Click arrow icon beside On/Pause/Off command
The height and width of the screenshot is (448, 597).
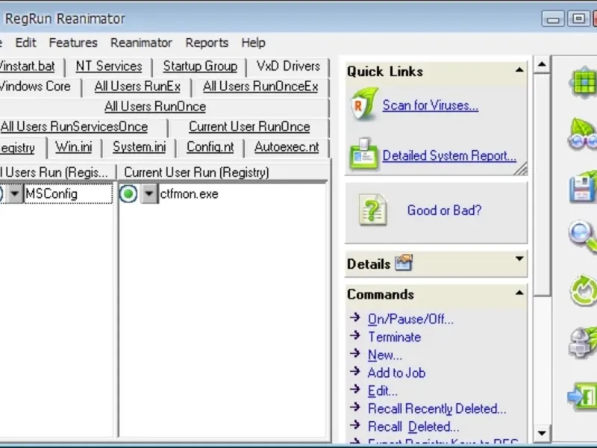[x=355, y=317]
